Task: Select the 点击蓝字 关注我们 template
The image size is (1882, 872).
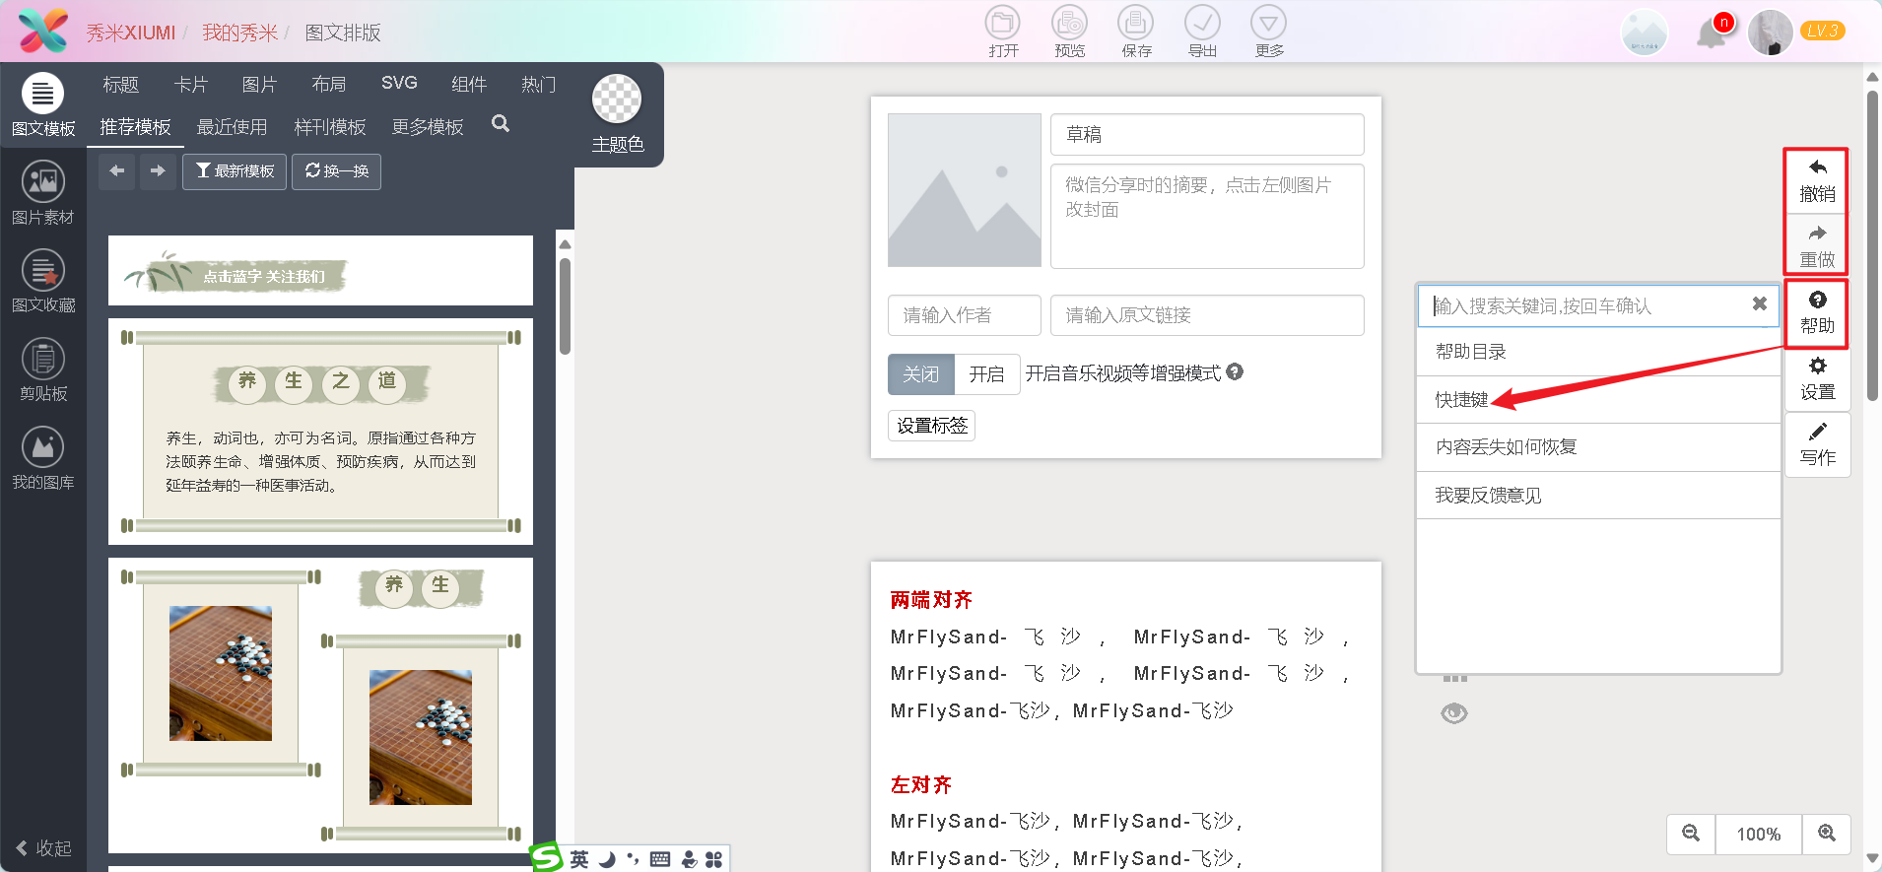Action: pos(320,271)
